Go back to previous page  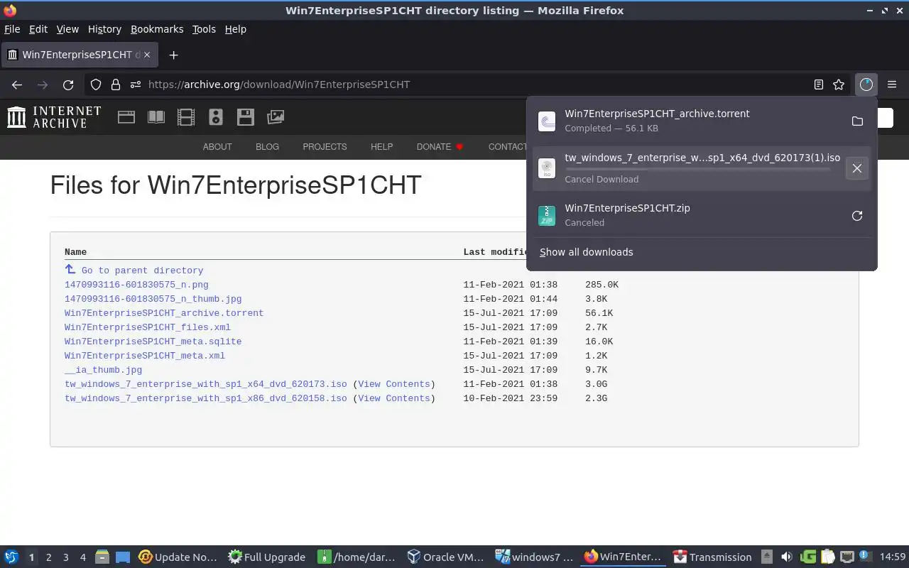point(17,84)
